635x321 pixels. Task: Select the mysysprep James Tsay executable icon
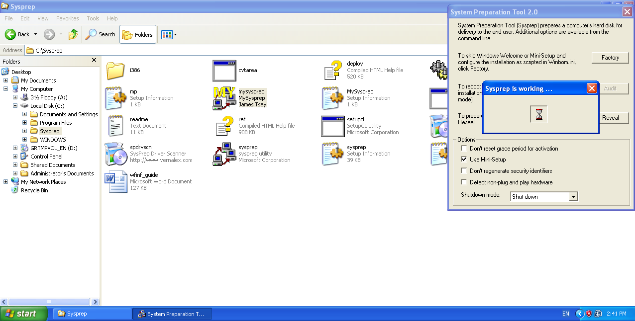[x=224, y=98]
